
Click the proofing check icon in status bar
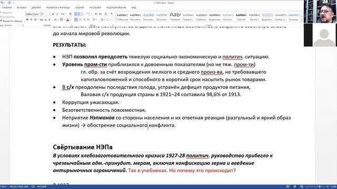pyautogui.click(x=33, y=187)
